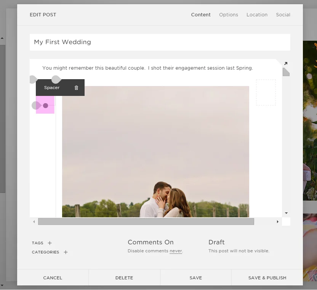Screen dimensions: 317x290
Task: Click the post title field 'My First Wedding'
Action: [160, 42]
